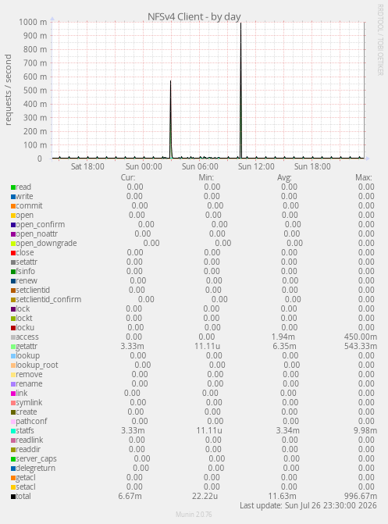The width and height of the screenshot is (388, 524).
Task: Click the tallest spike near Sun 12:00
Action: (x=240, y=91)
